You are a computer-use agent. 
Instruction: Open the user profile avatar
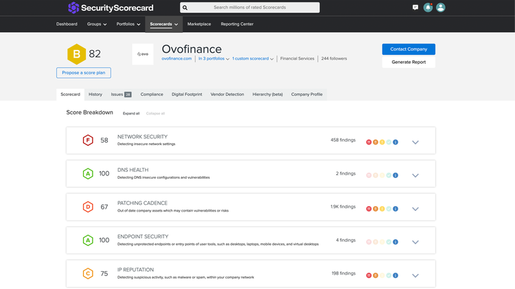tap(441, 8)
